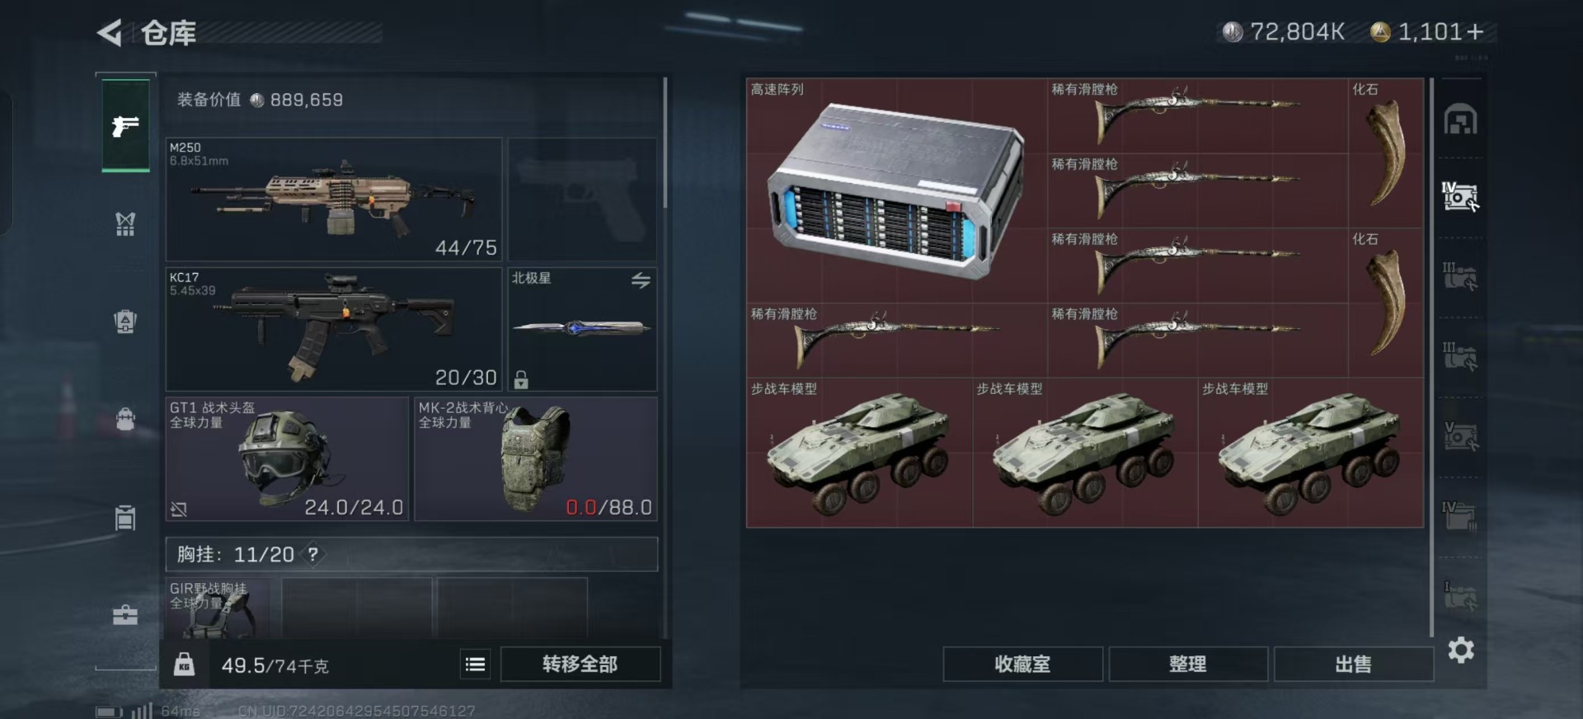Select the 高速阵列 server item thumbnail
The height and width of the screenshot is (719, 1583).
pyautogui.click(x=896, y=190)
